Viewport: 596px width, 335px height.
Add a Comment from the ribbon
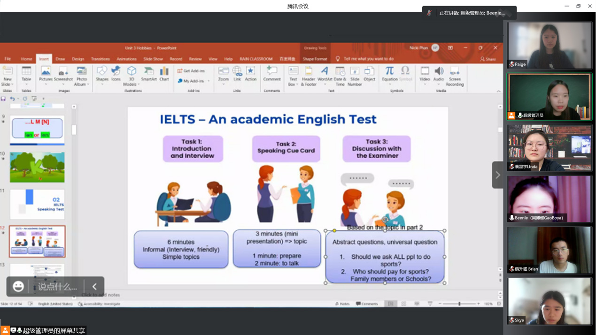point(272,74)
